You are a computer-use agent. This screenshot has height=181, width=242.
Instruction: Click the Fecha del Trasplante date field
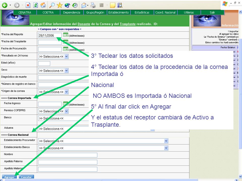(x=50, y=42)
